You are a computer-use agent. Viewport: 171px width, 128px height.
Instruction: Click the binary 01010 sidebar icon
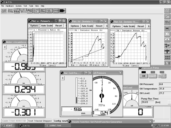pos(167,57)
